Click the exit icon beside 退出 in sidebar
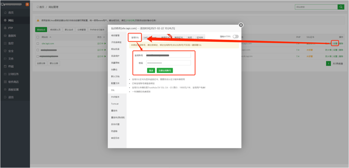The height and width of the screenshot is (168, 349). [5, 97]
